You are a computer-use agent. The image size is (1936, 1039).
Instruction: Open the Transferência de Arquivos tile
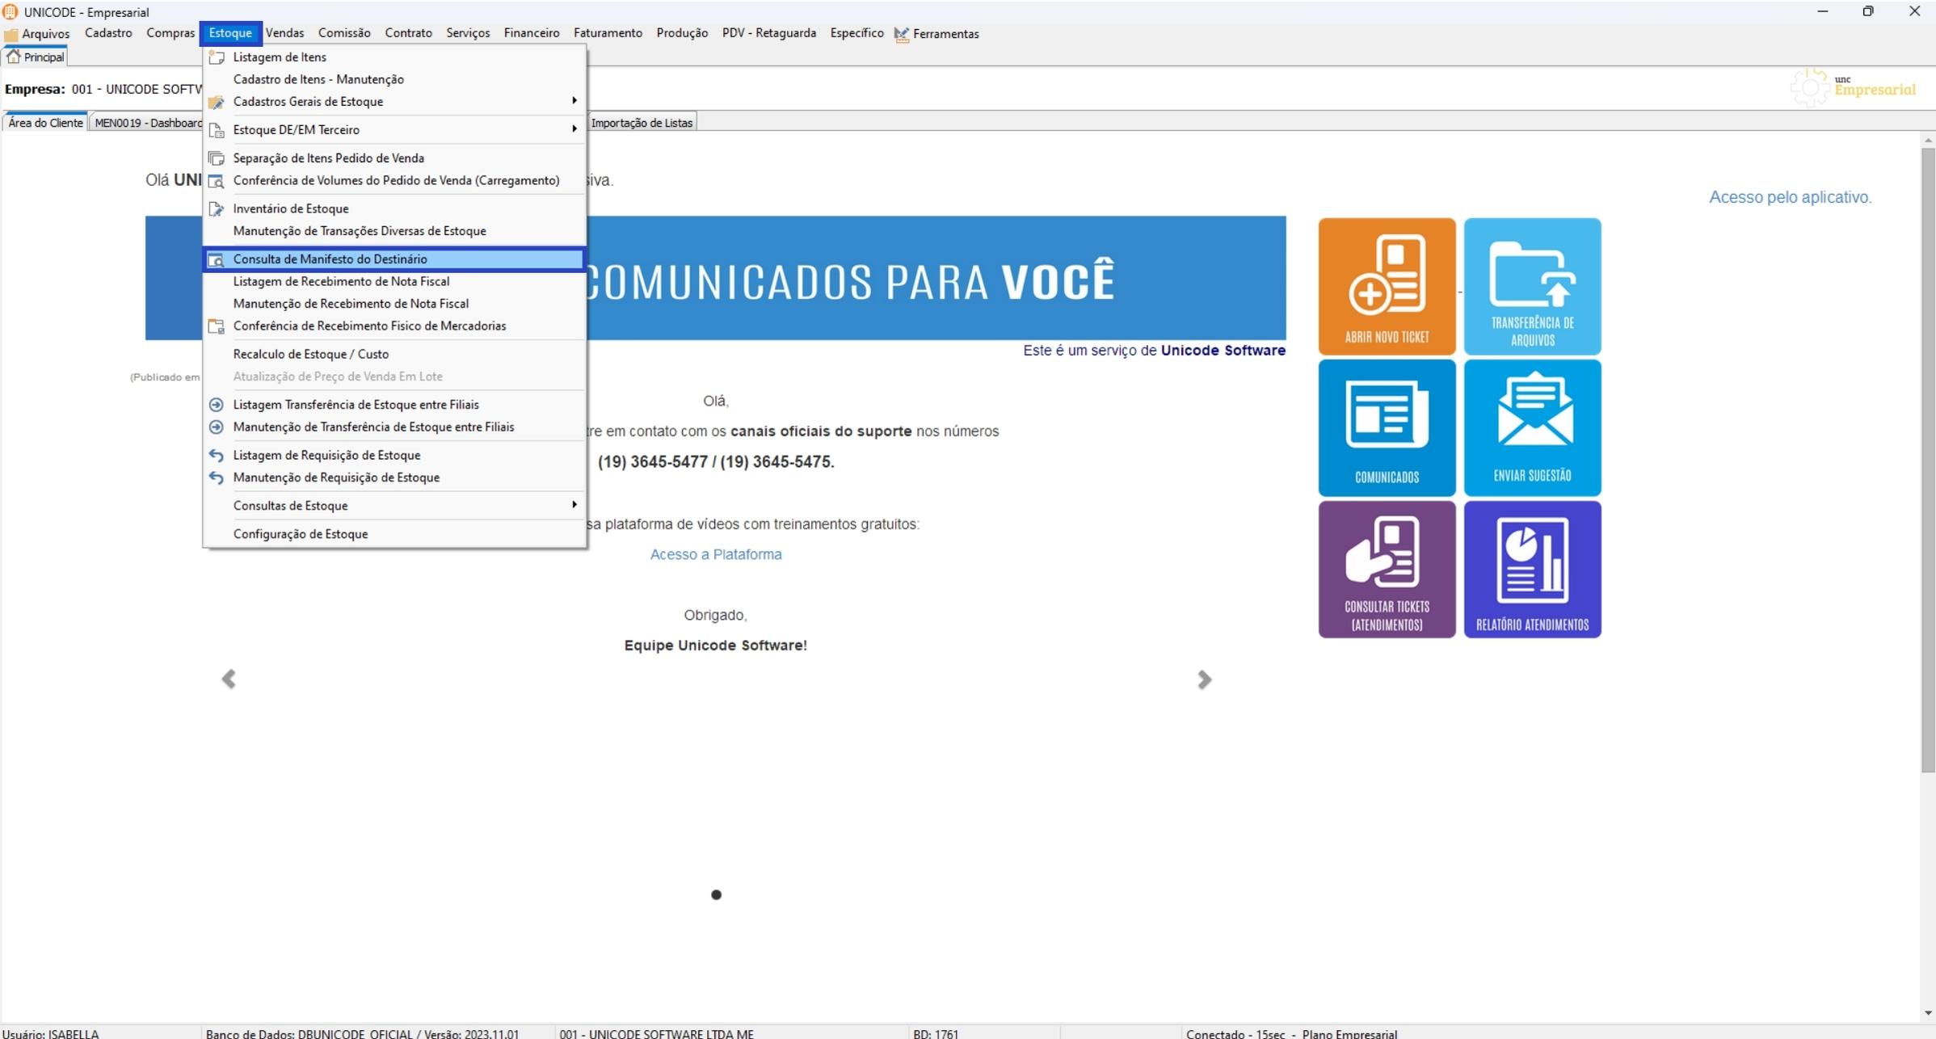[x=1532, y=286]
